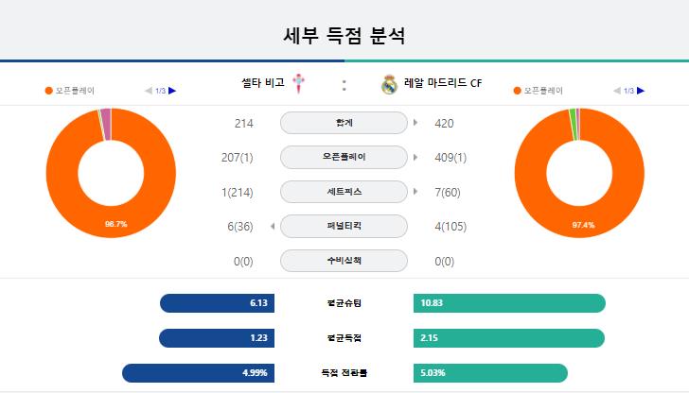The height and width of the screenshot is (393, 689).
Task: Click the Real Madrid CF crest
Action: point(389,85)
